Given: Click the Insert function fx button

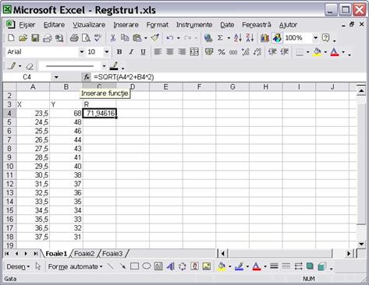Looking at the screenshot, I should [x=87, y=77].
